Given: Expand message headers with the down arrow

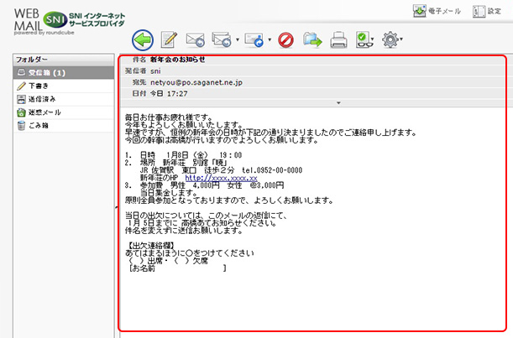Looking at the screenshot, I should [x=337, y=102].
